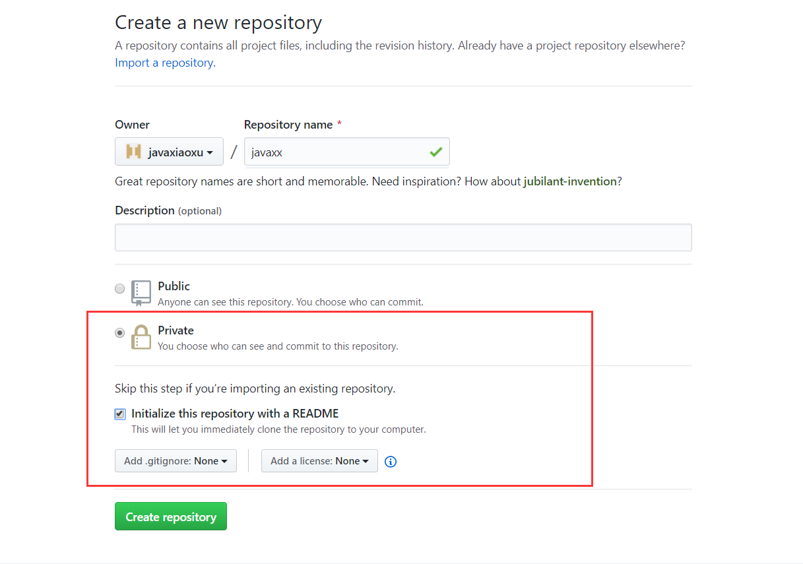Follow the Import a repository link
This screenshot has width=803, height=564.
(x=164, y=63)
